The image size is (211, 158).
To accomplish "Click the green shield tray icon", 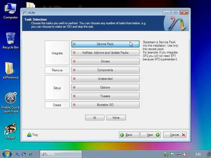I will [166, 155].
